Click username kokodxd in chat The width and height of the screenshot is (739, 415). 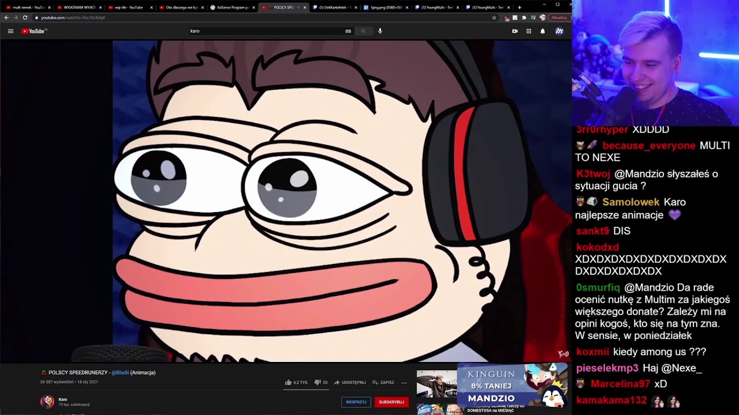tap(598, 247)
